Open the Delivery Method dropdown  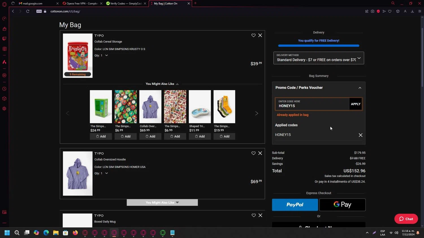click(319, 58)
